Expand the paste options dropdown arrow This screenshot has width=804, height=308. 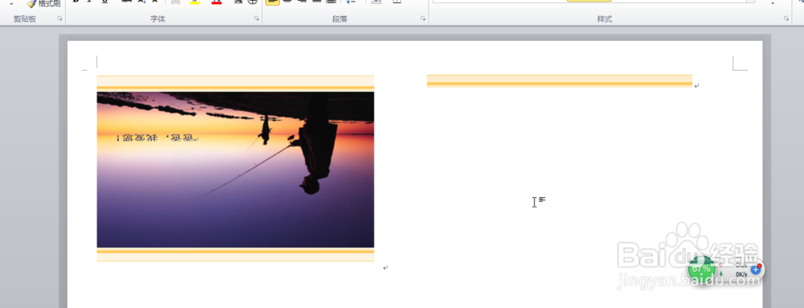pyautogui.click(x=12, y=3)
